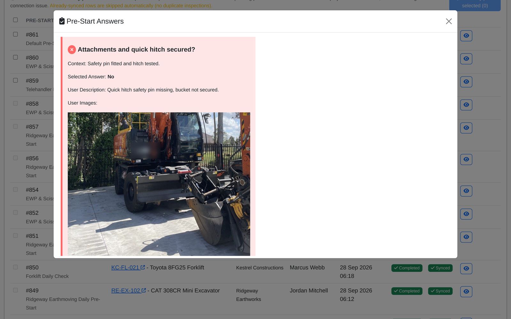The image size is (511, 319).
Task: View answers for pre-start #859
Action: click(466, 82)
